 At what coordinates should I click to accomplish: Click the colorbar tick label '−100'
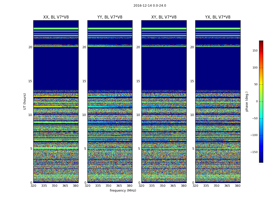(x=254, y=135)
